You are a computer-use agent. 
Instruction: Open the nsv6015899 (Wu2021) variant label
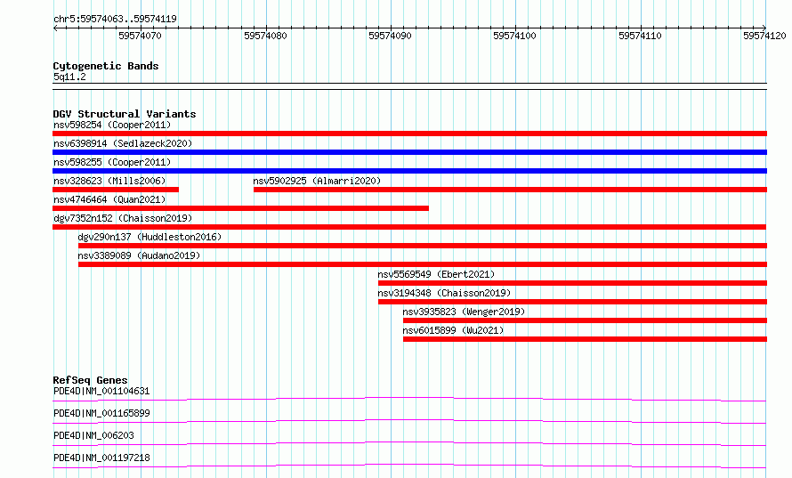(x=453, y=330)
